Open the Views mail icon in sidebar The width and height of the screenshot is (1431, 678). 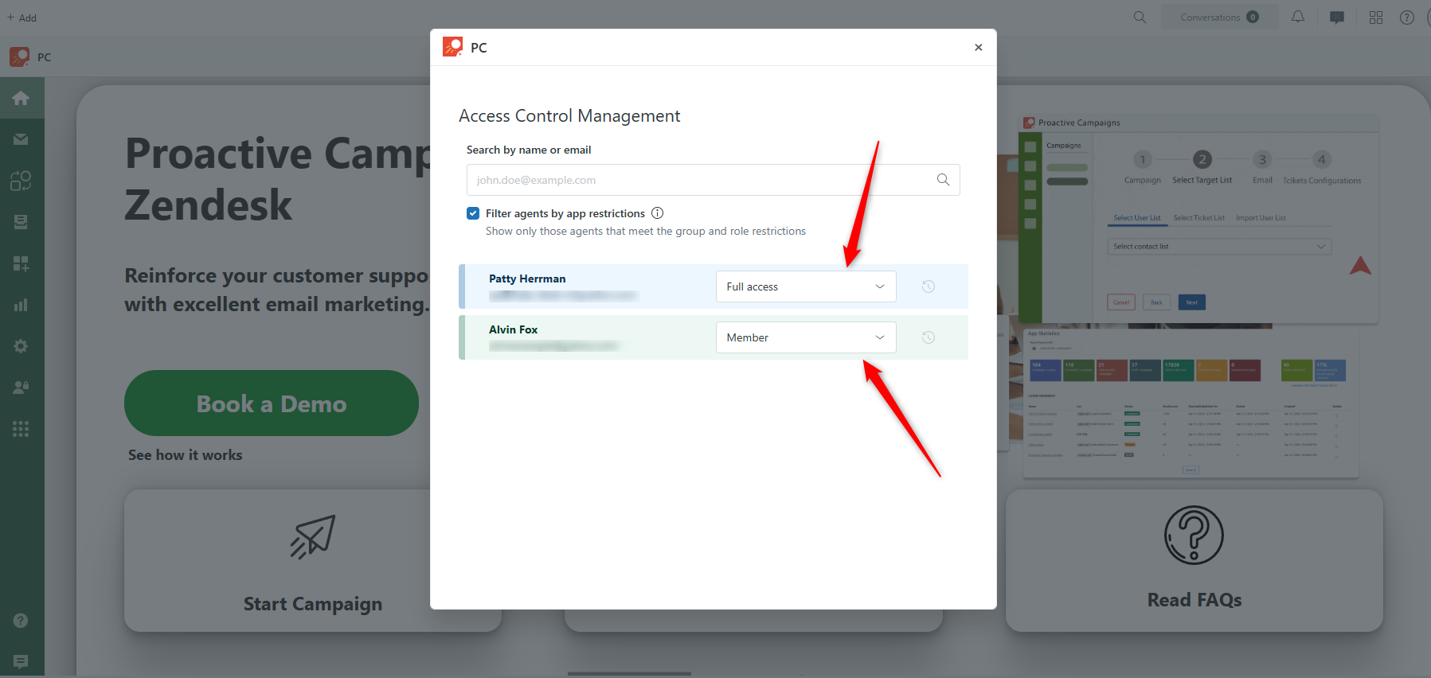tap(21, 139)
